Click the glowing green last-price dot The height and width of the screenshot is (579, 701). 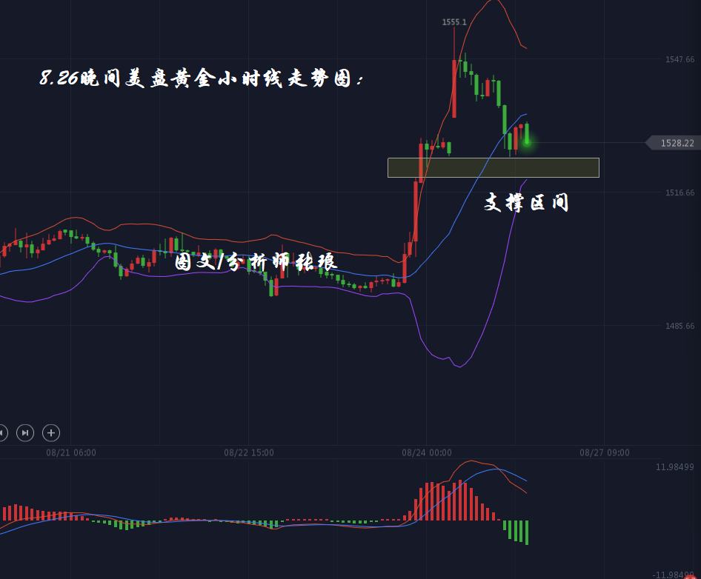point(527,142)
